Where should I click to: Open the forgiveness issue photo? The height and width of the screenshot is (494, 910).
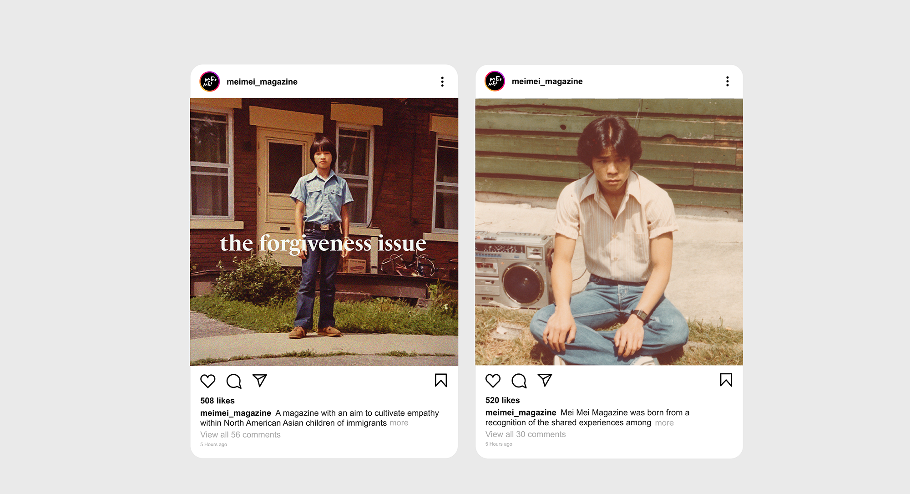pos(324,232)
